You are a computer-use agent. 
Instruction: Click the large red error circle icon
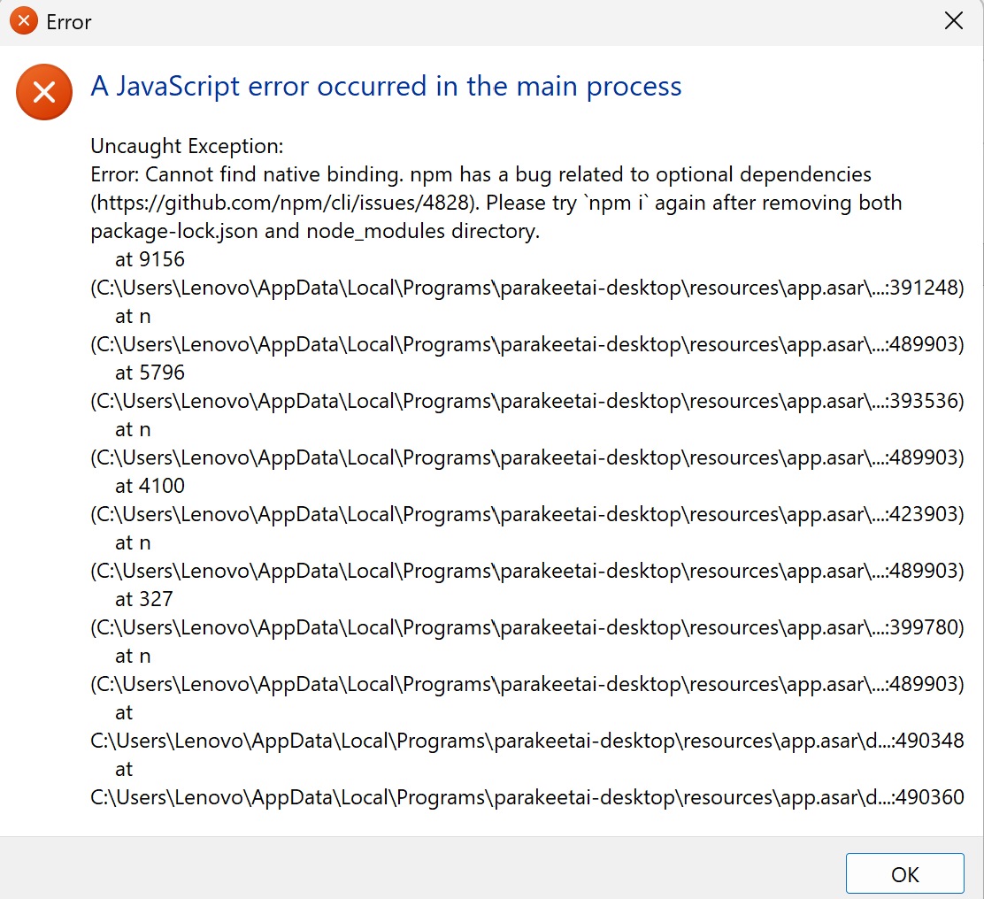pos(44,92)
